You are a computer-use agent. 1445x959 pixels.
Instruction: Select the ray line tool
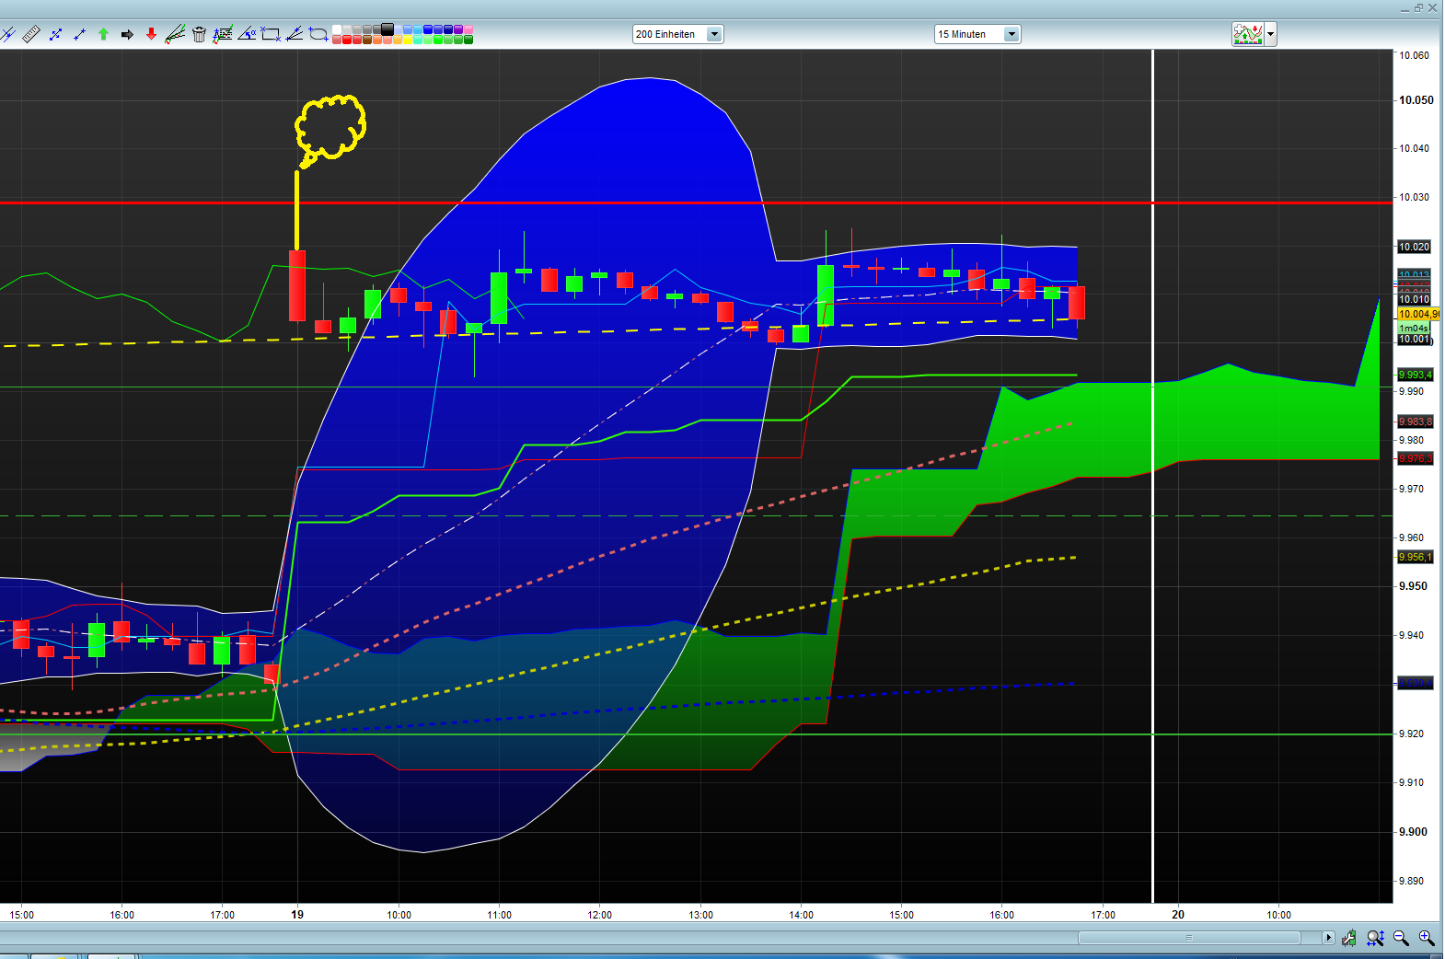(x=79, y=34)
